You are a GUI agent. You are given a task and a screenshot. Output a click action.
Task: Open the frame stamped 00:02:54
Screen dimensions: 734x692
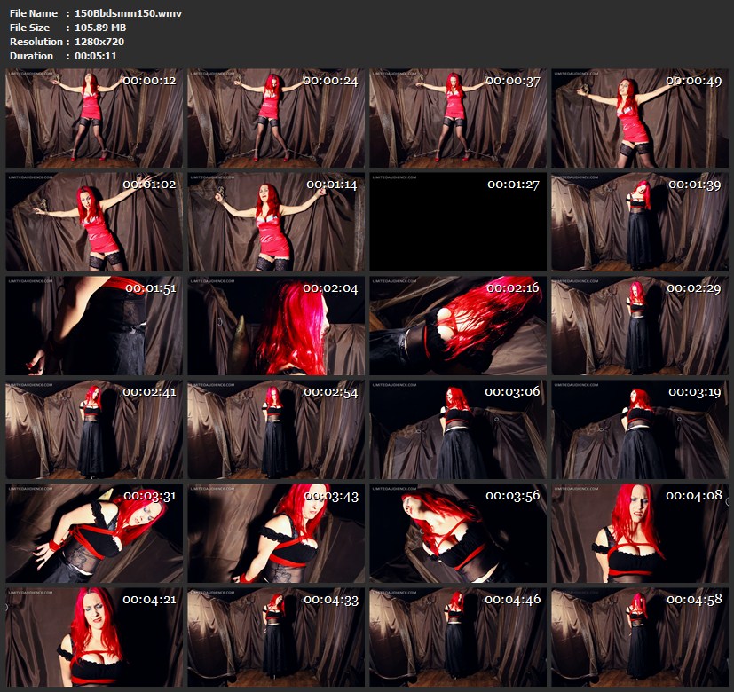pos(276,429)
